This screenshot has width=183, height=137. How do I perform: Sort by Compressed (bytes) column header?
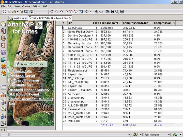pyautogui.click(x=136, y=23)
